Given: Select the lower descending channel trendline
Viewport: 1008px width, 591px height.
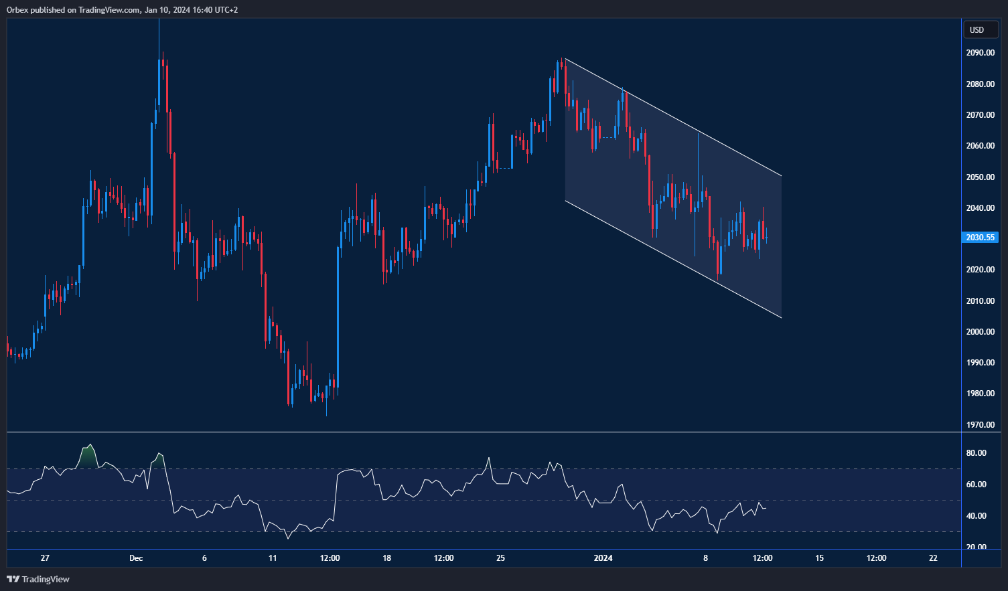Looking at the screenshot, I should [x=673, y=259].
